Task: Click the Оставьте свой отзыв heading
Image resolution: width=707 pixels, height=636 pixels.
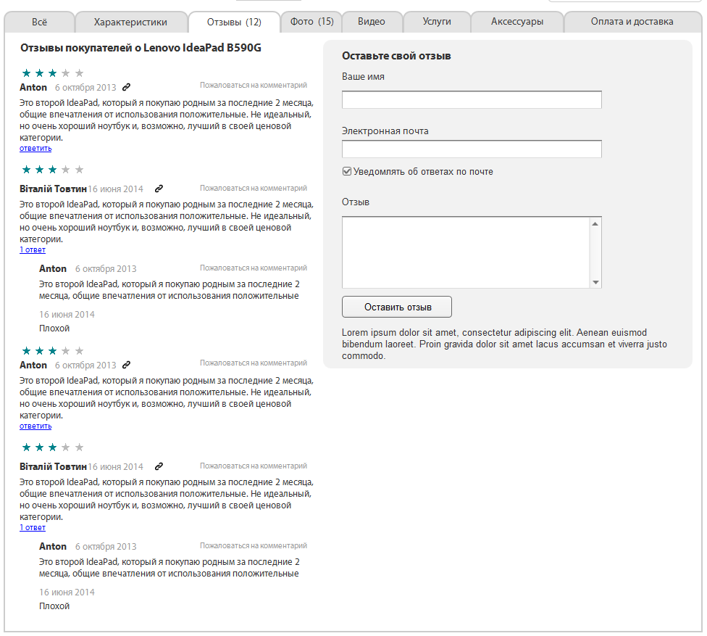Action: (396, 56)
